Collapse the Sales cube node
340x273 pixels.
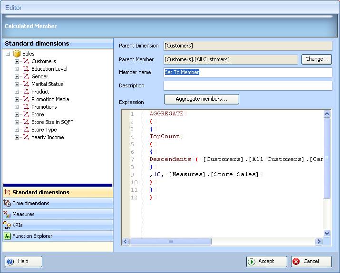point(8,54)
